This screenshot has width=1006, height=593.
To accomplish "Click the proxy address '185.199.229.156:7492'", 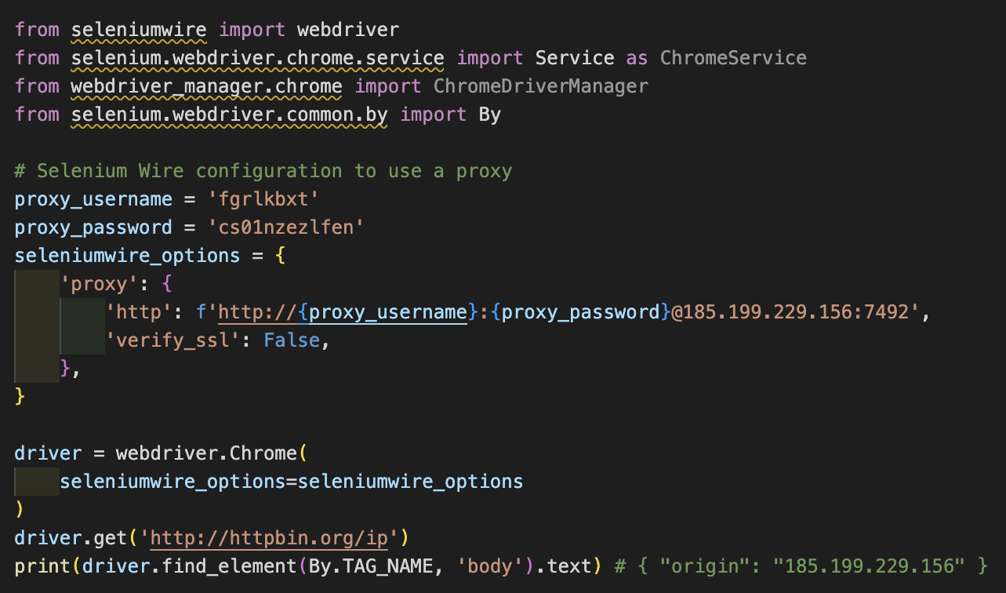I will coord(795,312).
